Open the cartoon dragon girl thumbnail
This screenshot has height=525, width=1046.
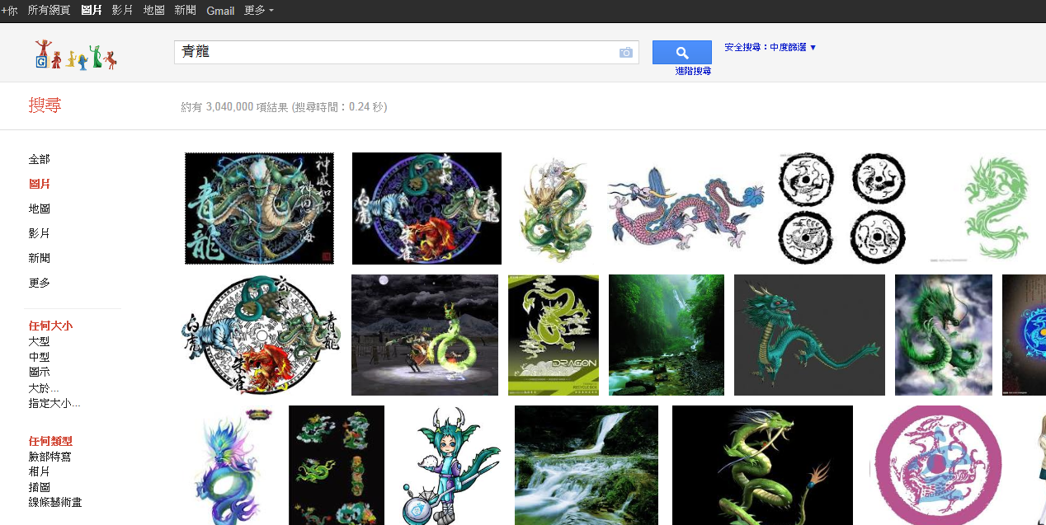450,466
